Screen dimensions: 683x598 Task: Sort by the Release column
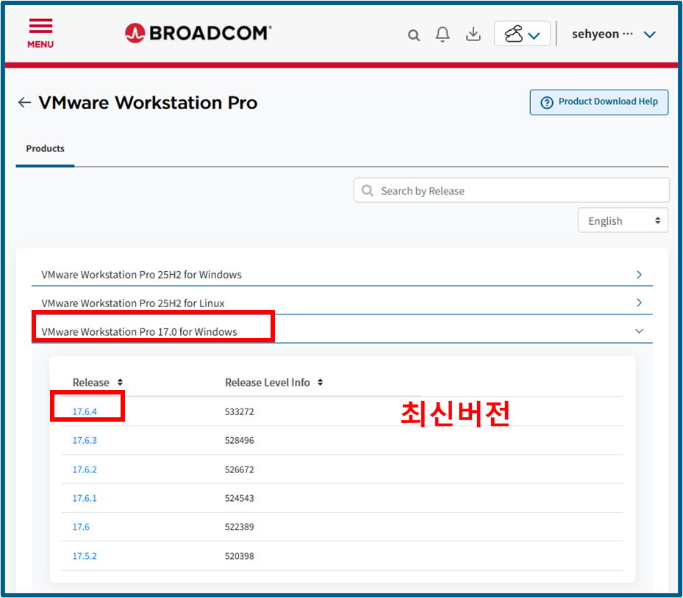98,383
